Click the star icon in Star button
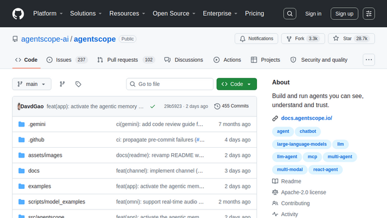The width and height of the screenshot is (387, 218). [x=336, y=38]
